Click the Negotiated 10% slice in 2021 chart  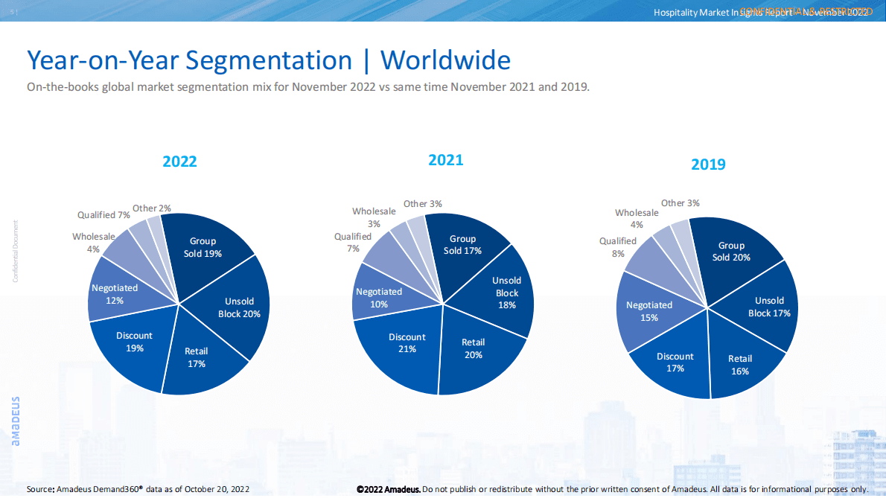(379, 297)
